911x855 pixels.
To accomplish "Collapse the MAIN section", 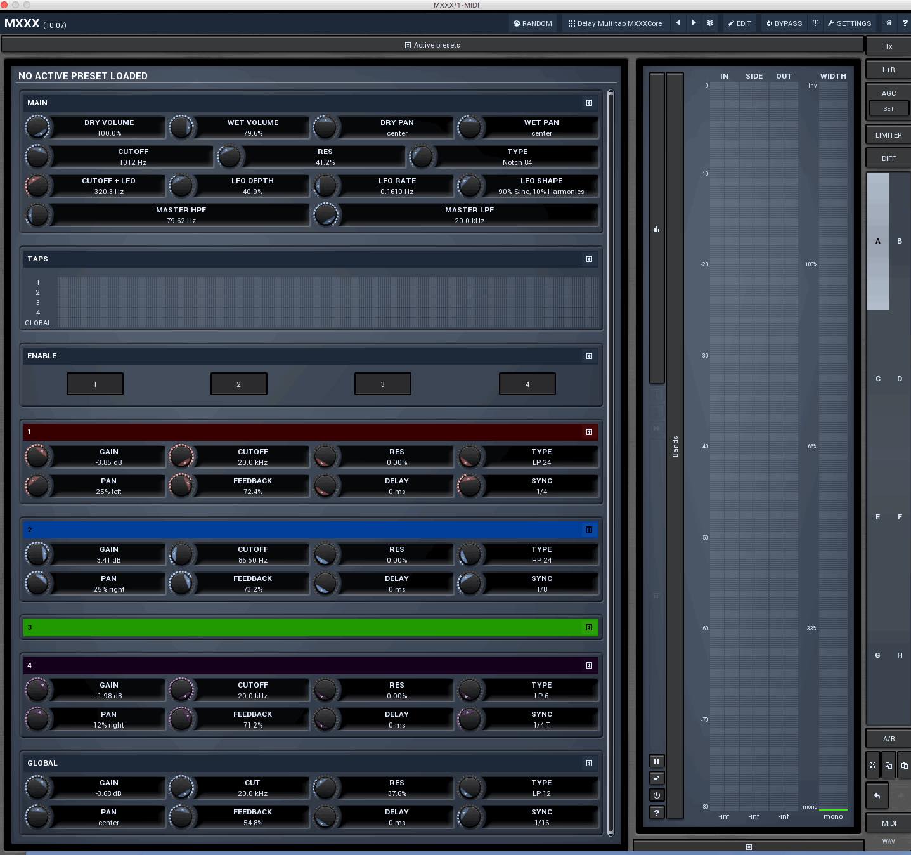I will tap(590, 103).
